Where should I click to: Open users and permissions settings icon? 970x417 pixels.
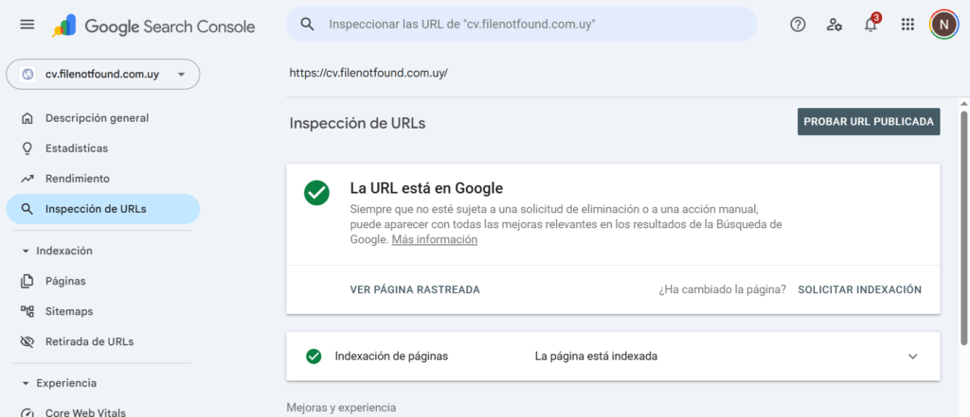pyautogui.click(x=834, y=25)
